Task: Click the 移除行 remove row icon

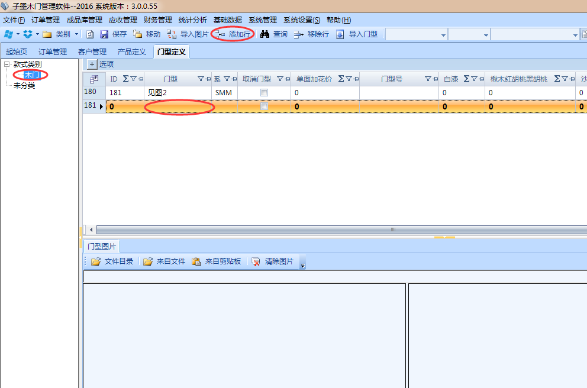Action: pyautogui.click(x=299, y=34)
